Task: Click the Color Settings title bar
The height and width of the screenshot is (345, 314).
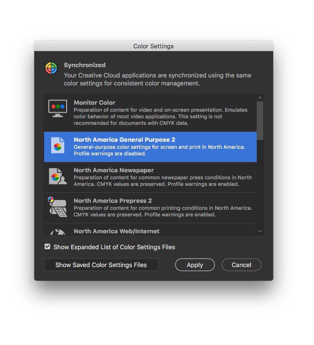Action: coord(153,46)
